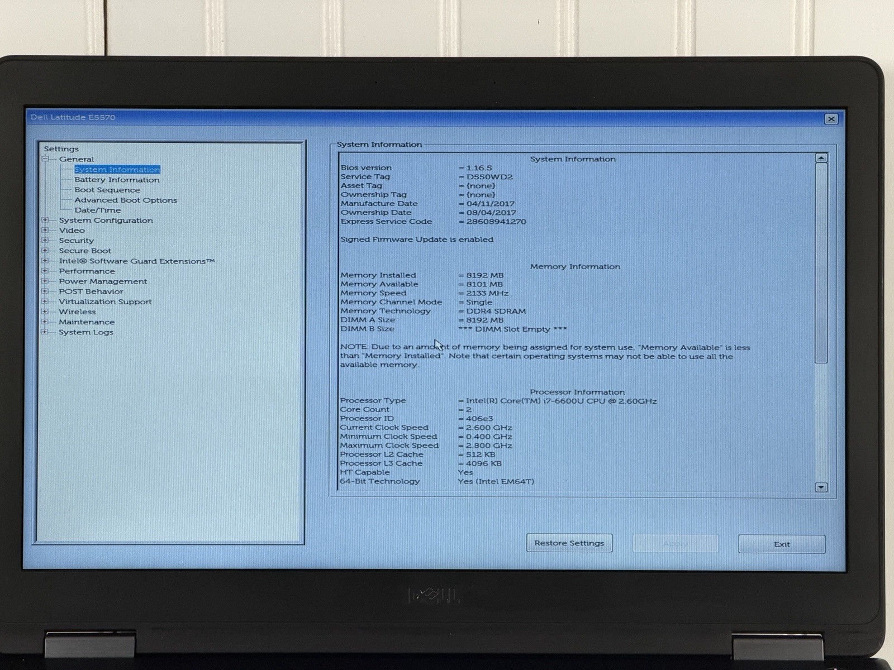Click Minimum Clock Speed value 0.400 GHz
Image resolution: width=894 pixels, height=670 pixels.
[x=489, y=437]
